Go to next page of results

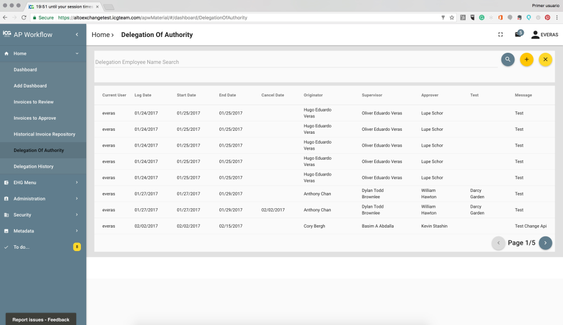(545, 243)
